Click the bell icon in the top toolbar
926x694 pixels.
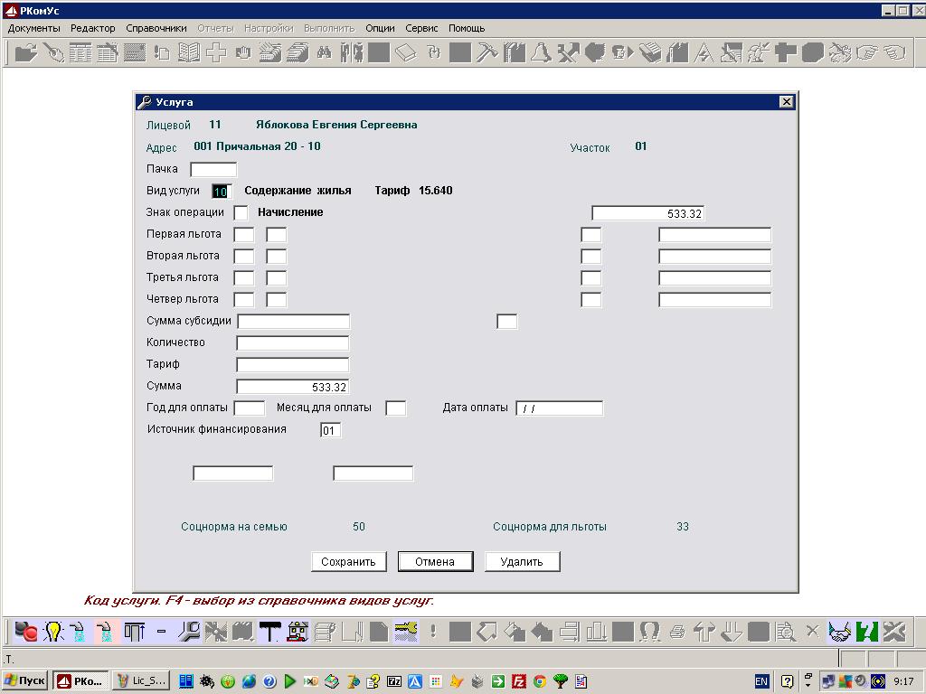click(541, 52)
